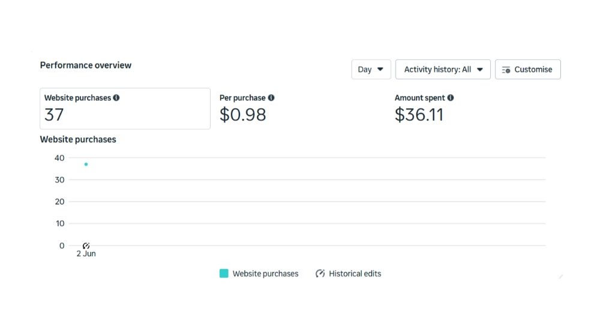Click the 2 Jun axis date label
The height and width of the screenshot is (330, 600).
[x=86, y=254]
